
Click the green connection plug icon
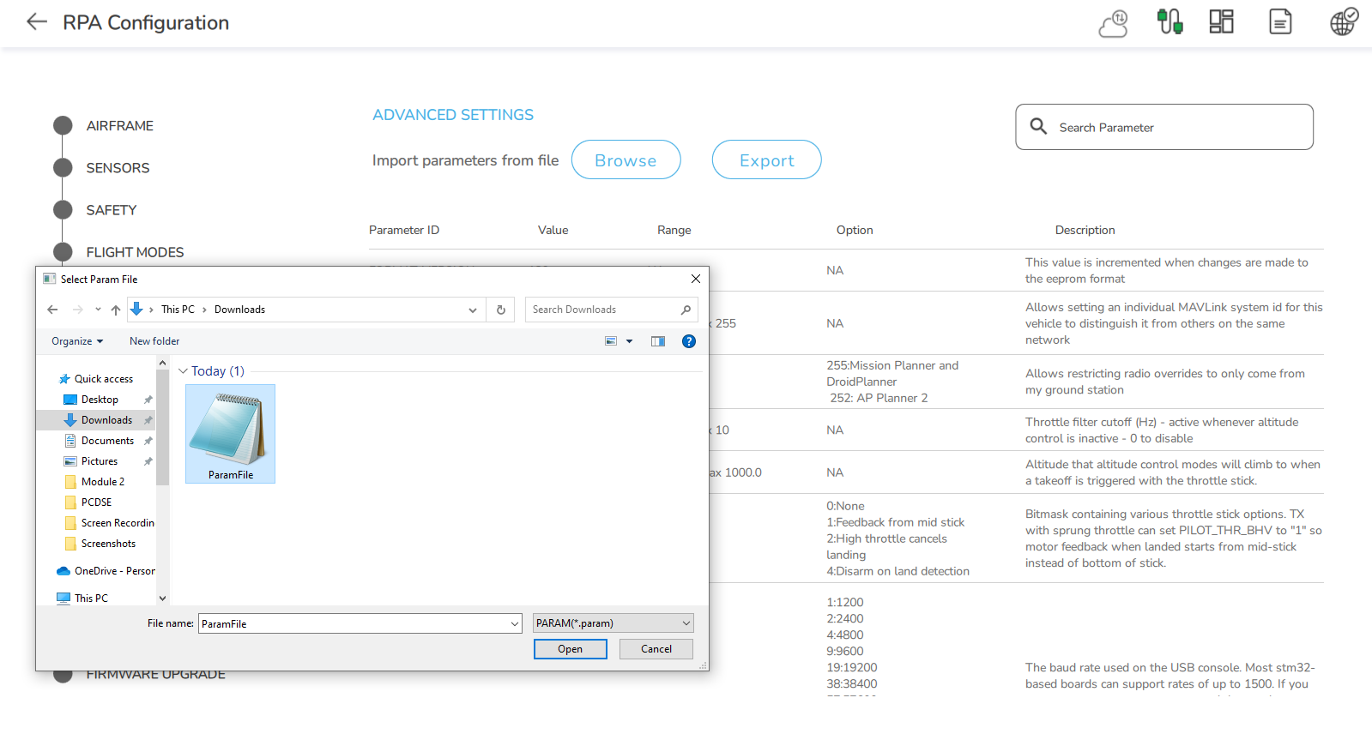(x=1170, y=21)
